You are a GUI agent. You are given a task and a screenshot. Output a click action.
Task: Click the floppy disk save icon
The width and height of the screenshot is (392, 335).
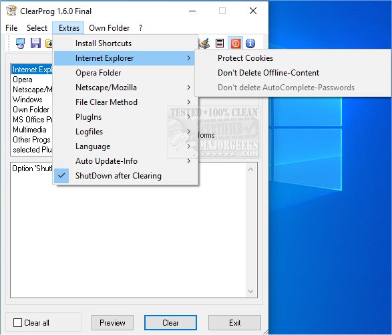[35, 43]
